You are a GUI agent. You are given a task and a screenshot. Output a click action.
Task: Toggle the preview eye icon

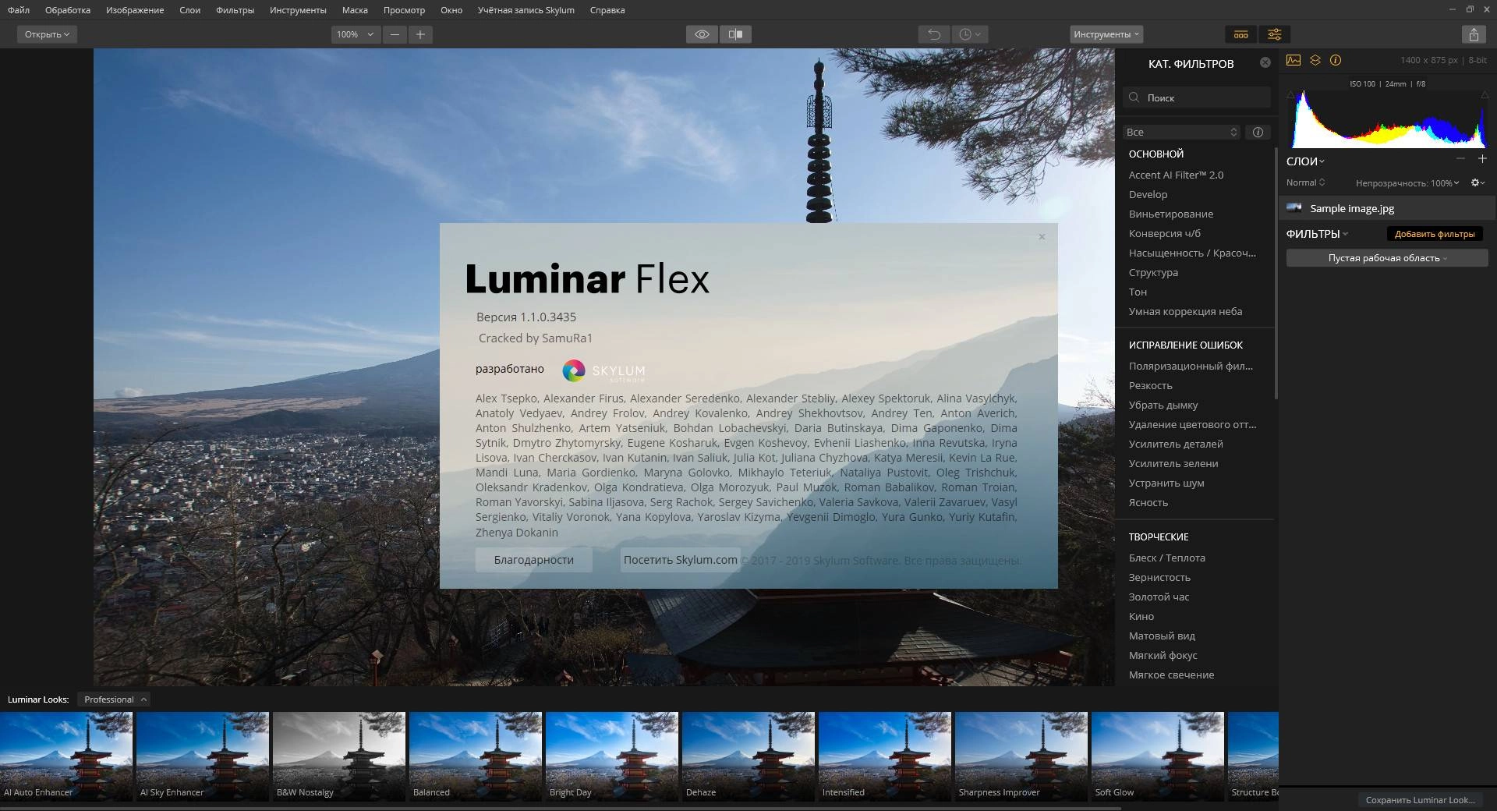(x=702, y=34)
